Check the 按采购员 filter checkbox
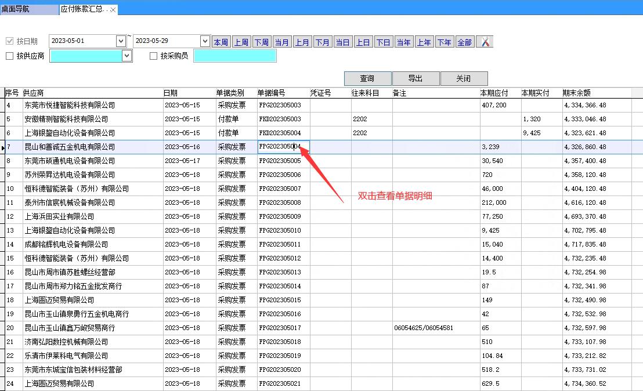The image size is (643, 391). pyautogui.click(x=154, y=56)
